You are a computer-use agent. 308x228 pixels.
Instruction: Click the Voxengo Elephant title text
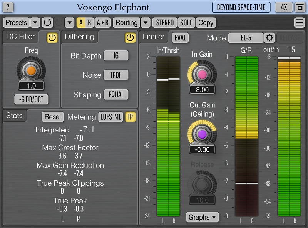pos(113,7)
